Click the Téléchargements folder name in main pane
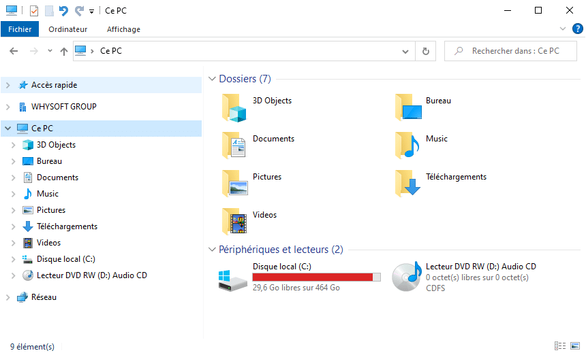The height and width of the screenshot is (355, 586). (x=456, y=177)
